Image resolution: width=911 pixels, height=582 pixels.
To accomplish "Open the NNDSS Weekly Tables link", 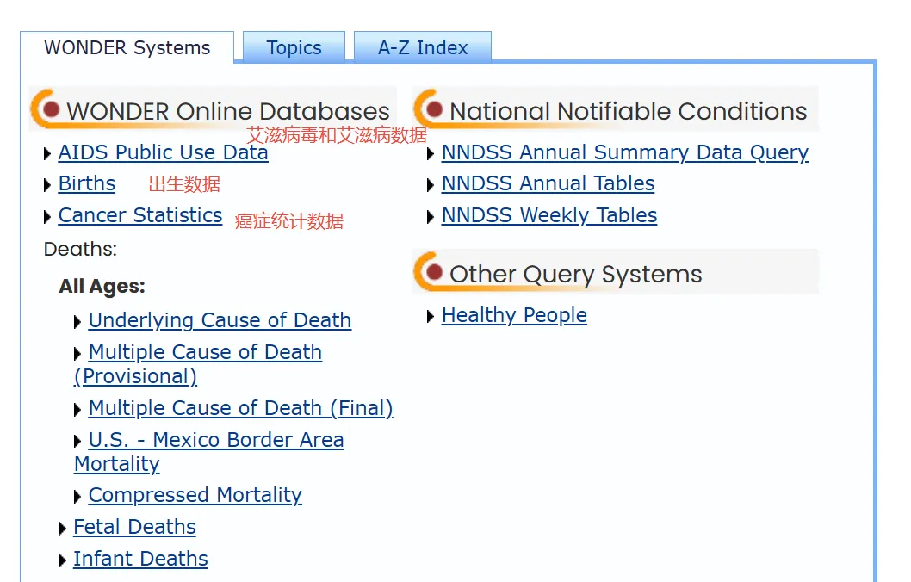I will pos(549,215).
